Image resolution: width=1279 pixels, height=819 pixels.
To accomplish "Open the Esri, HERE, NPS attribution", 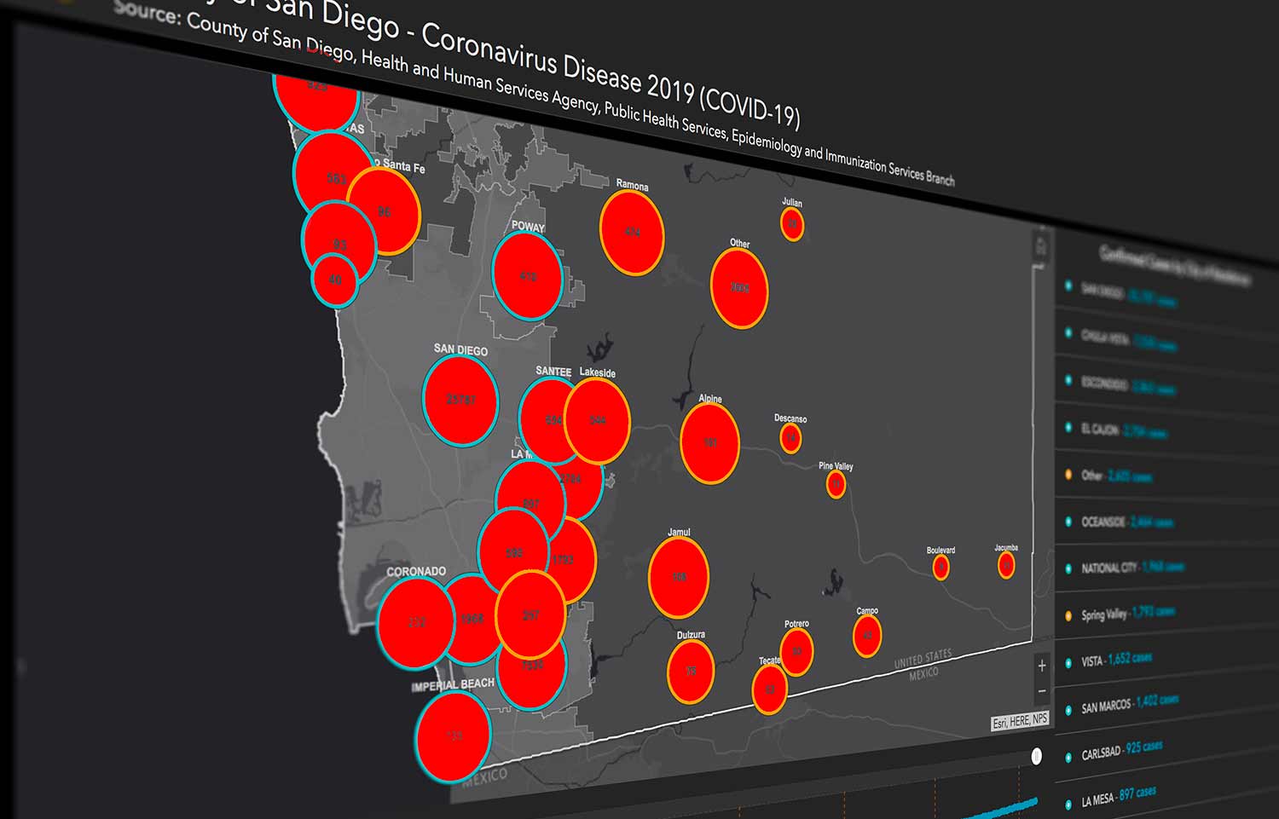I will [x=1020, y=722].
